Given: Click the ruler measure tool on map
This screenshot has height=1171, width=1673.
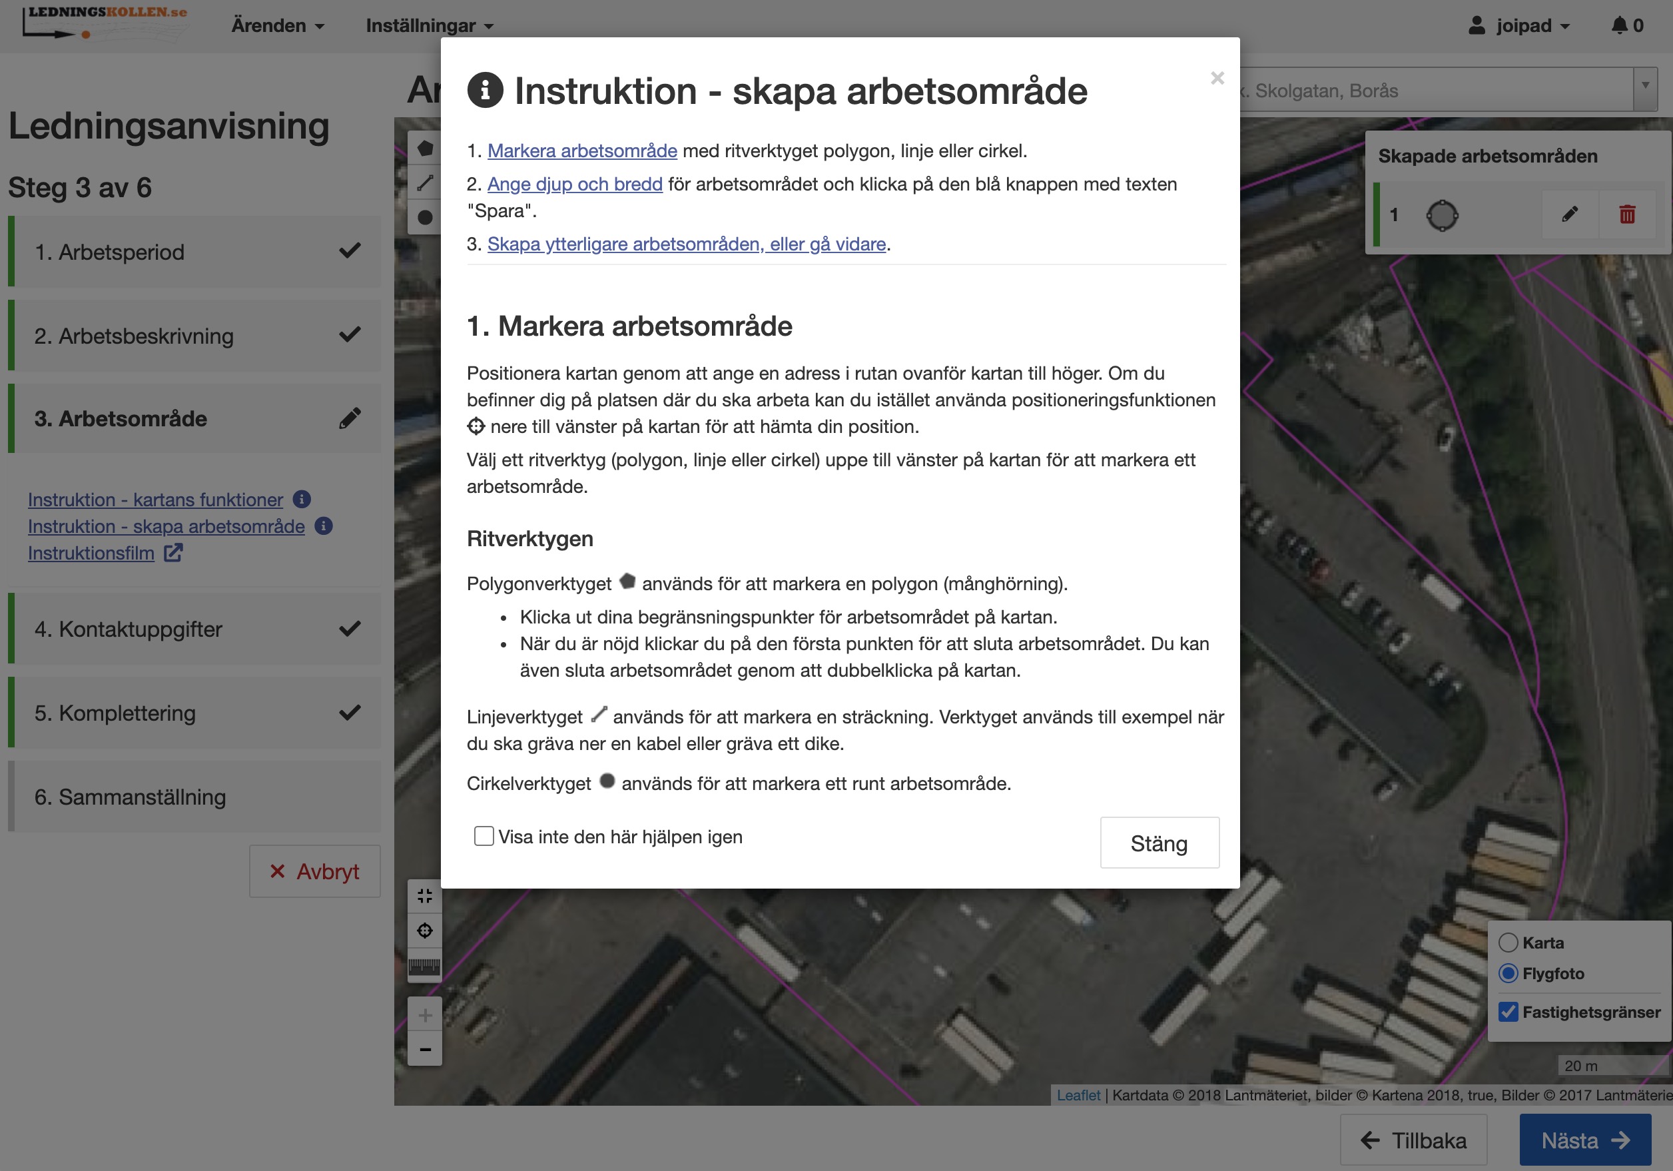Looking at the screenshot, I should coord(425,967).
